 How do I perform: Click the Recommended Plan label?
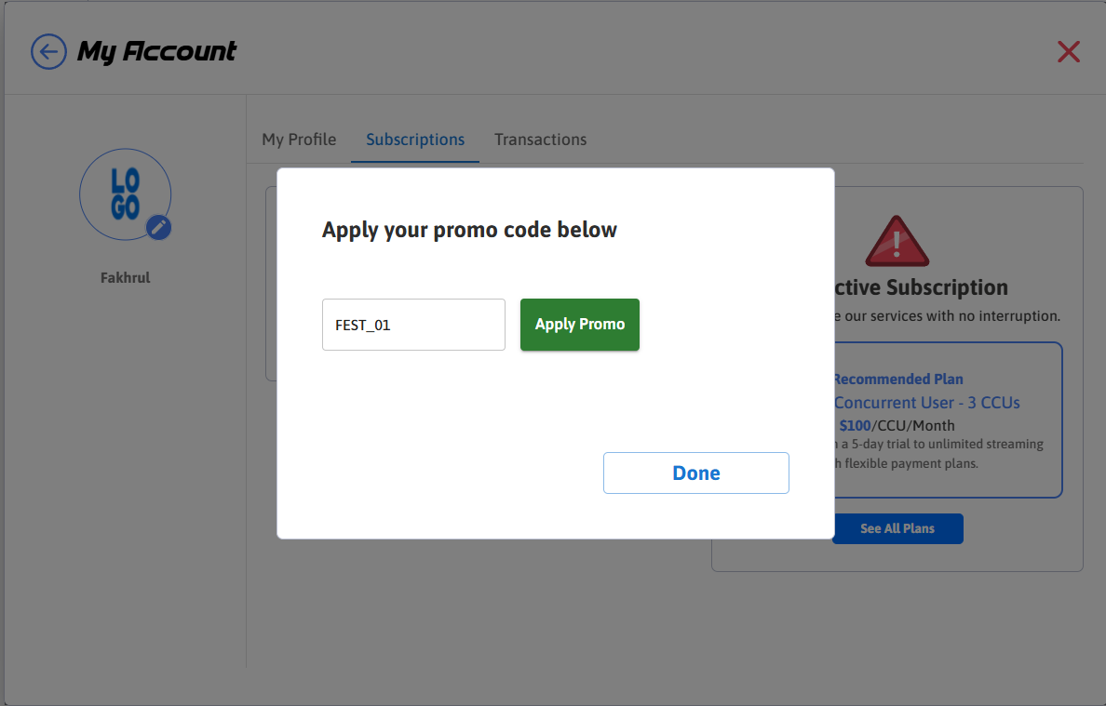[x=898, y=379]
